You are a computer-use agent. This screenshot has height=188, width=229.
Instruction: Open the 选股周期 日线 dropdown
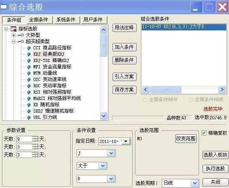point(195,183)
